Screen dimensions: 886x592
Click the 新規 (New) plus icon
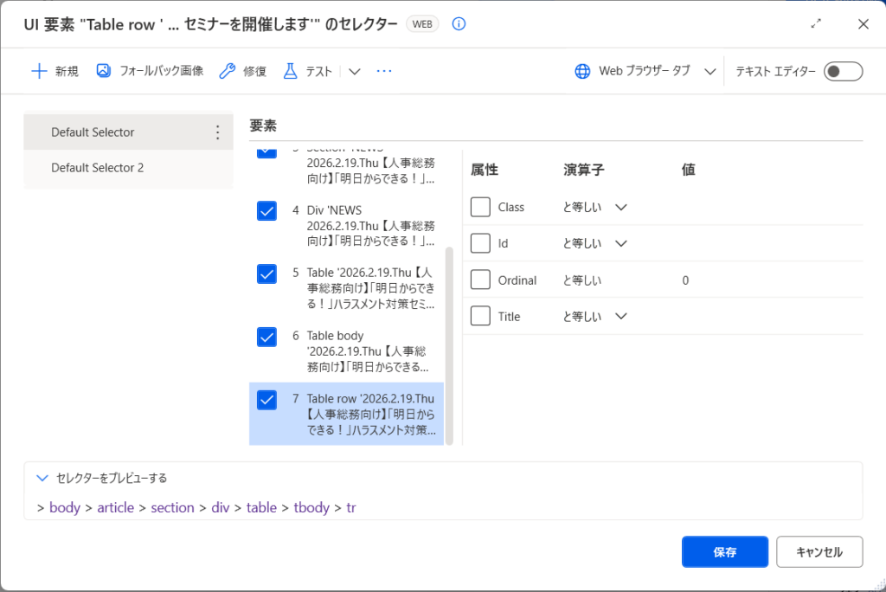(x=39, y=71)
